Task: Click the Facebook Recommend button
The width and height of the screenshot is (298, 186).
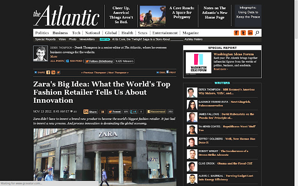Action: click(x=156, y=112)
